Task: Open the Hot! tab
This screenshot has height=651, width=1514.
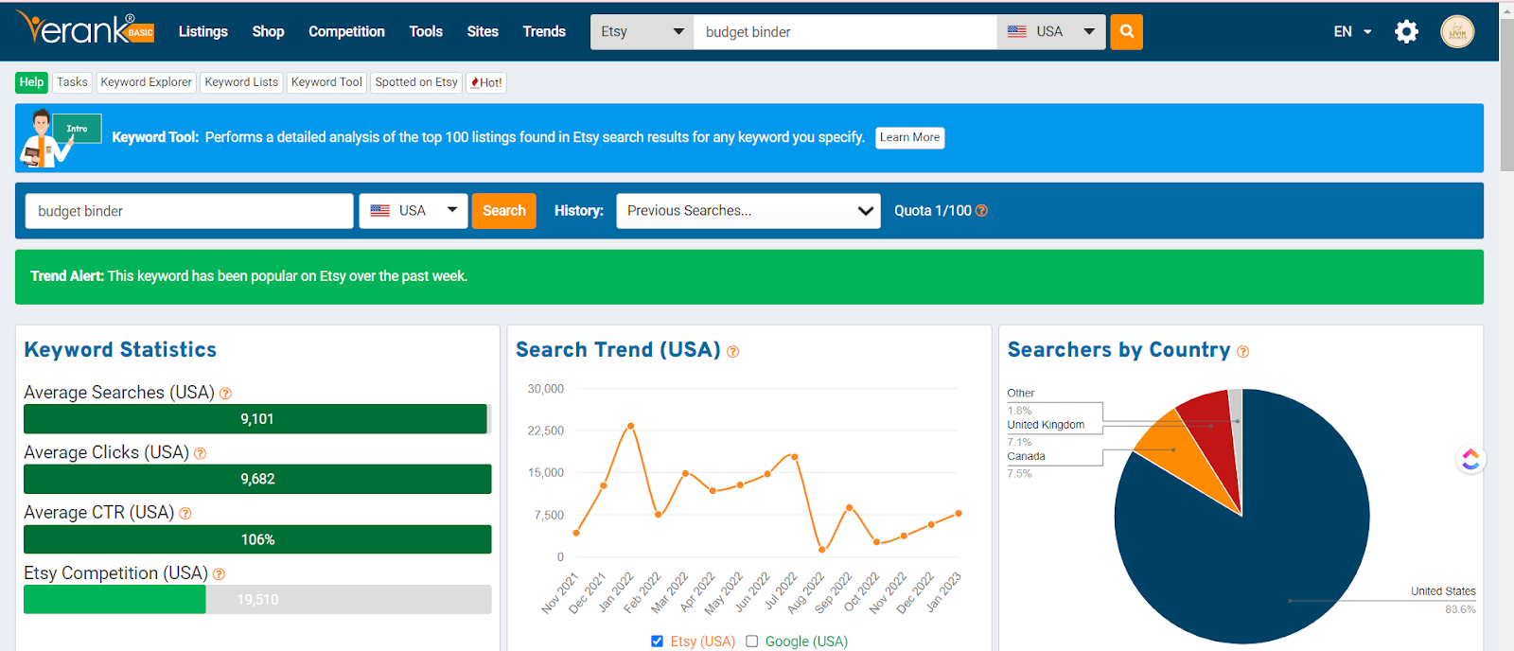Action: click(x=486, y=82)
